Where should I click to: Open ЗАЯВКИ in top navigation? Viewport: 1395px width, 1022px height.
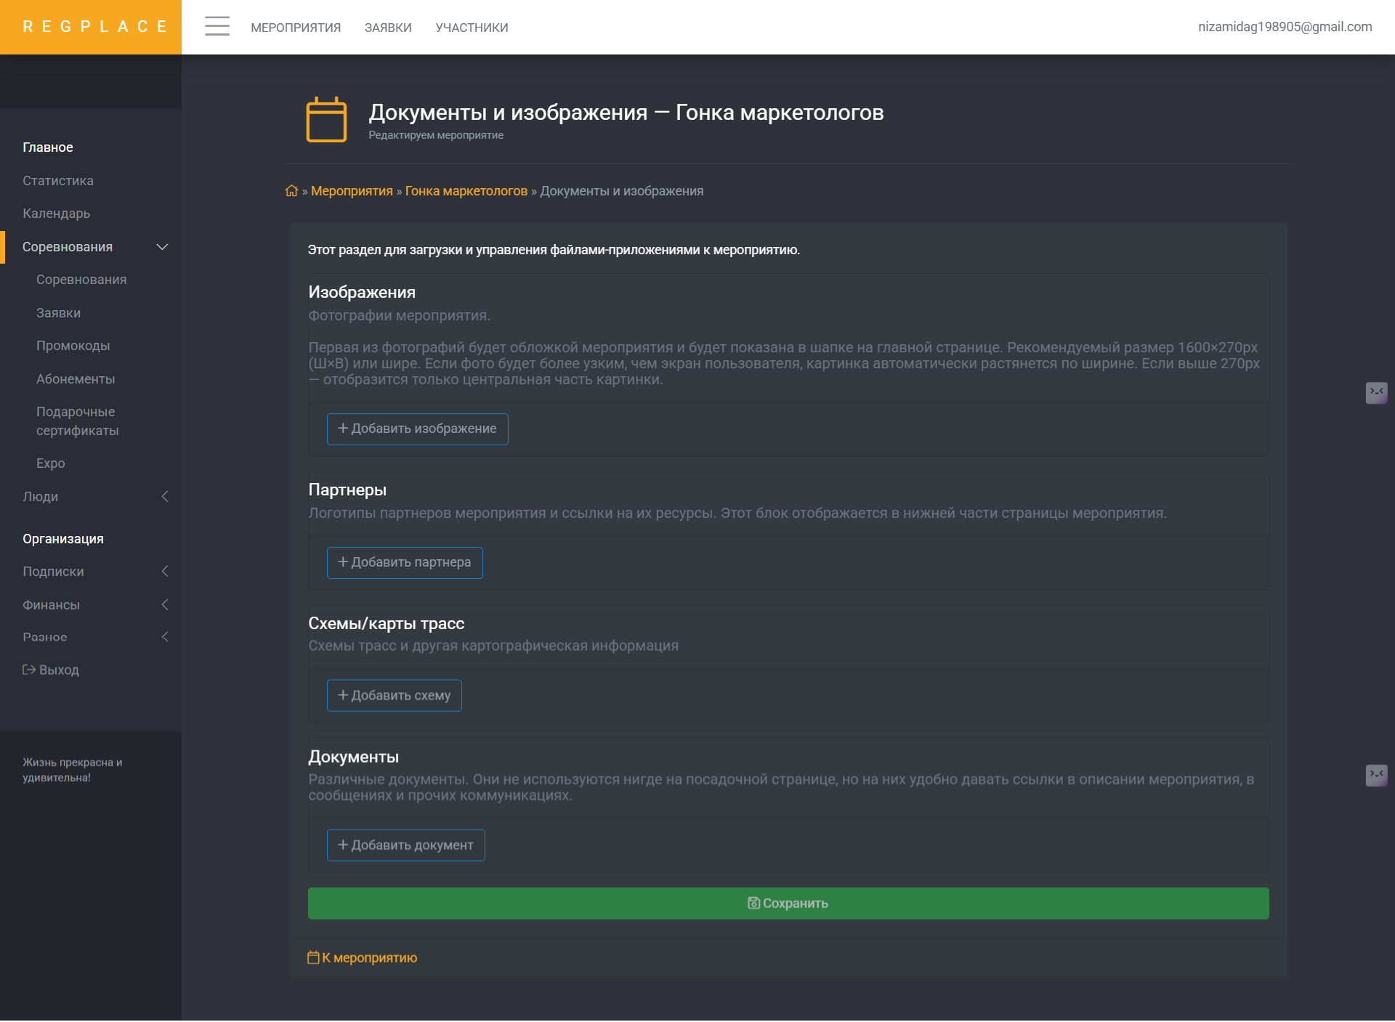[388, 28]
